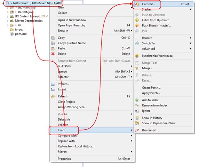Select the target folder in tree
Screen dimensions: 199x167
tap(19, 30)
